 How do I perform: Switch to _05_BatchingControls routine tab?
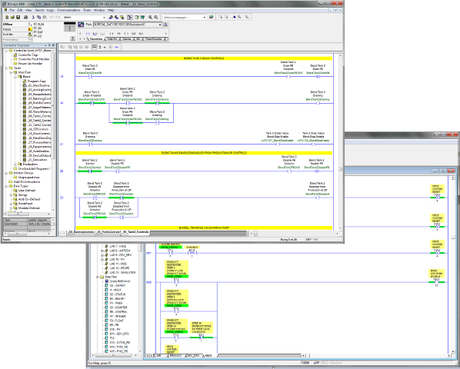pos(82,232)
